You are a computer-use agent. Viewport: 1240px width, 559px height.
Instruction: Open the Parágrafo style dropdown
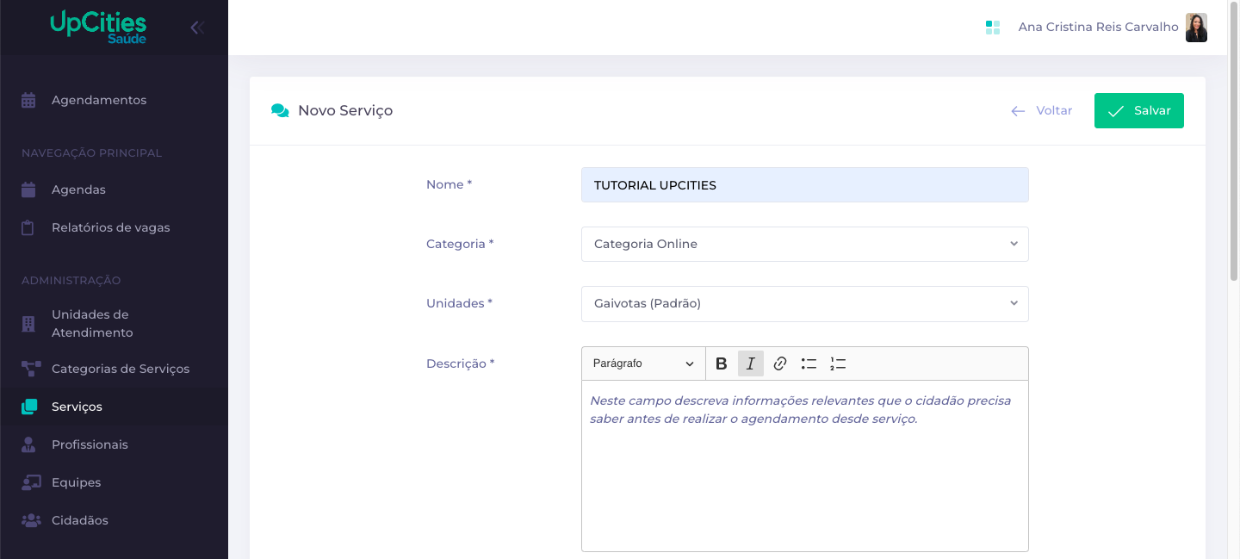click(643, 363)
